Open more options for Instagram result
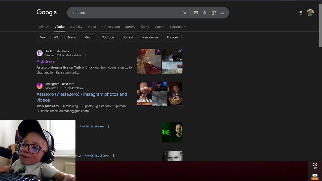322x181 pixels. pyautogui.click(x=88, y=88)
